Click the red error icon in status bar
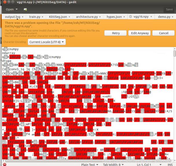The image size is (176, 166). 5,165
